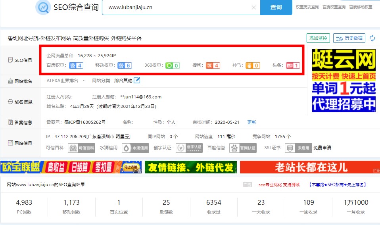Click the seo专业优化 支持测试 ad link

pos(279,185)
